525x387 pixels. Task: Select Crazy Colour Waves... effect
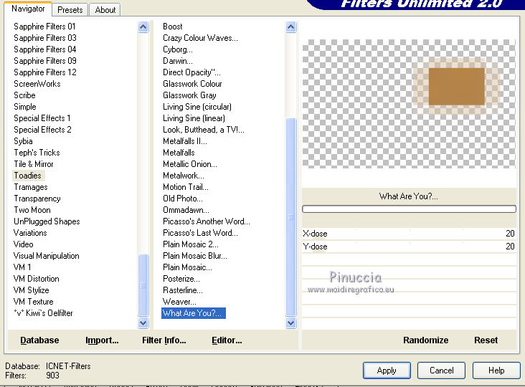click(x=200, y=38)
